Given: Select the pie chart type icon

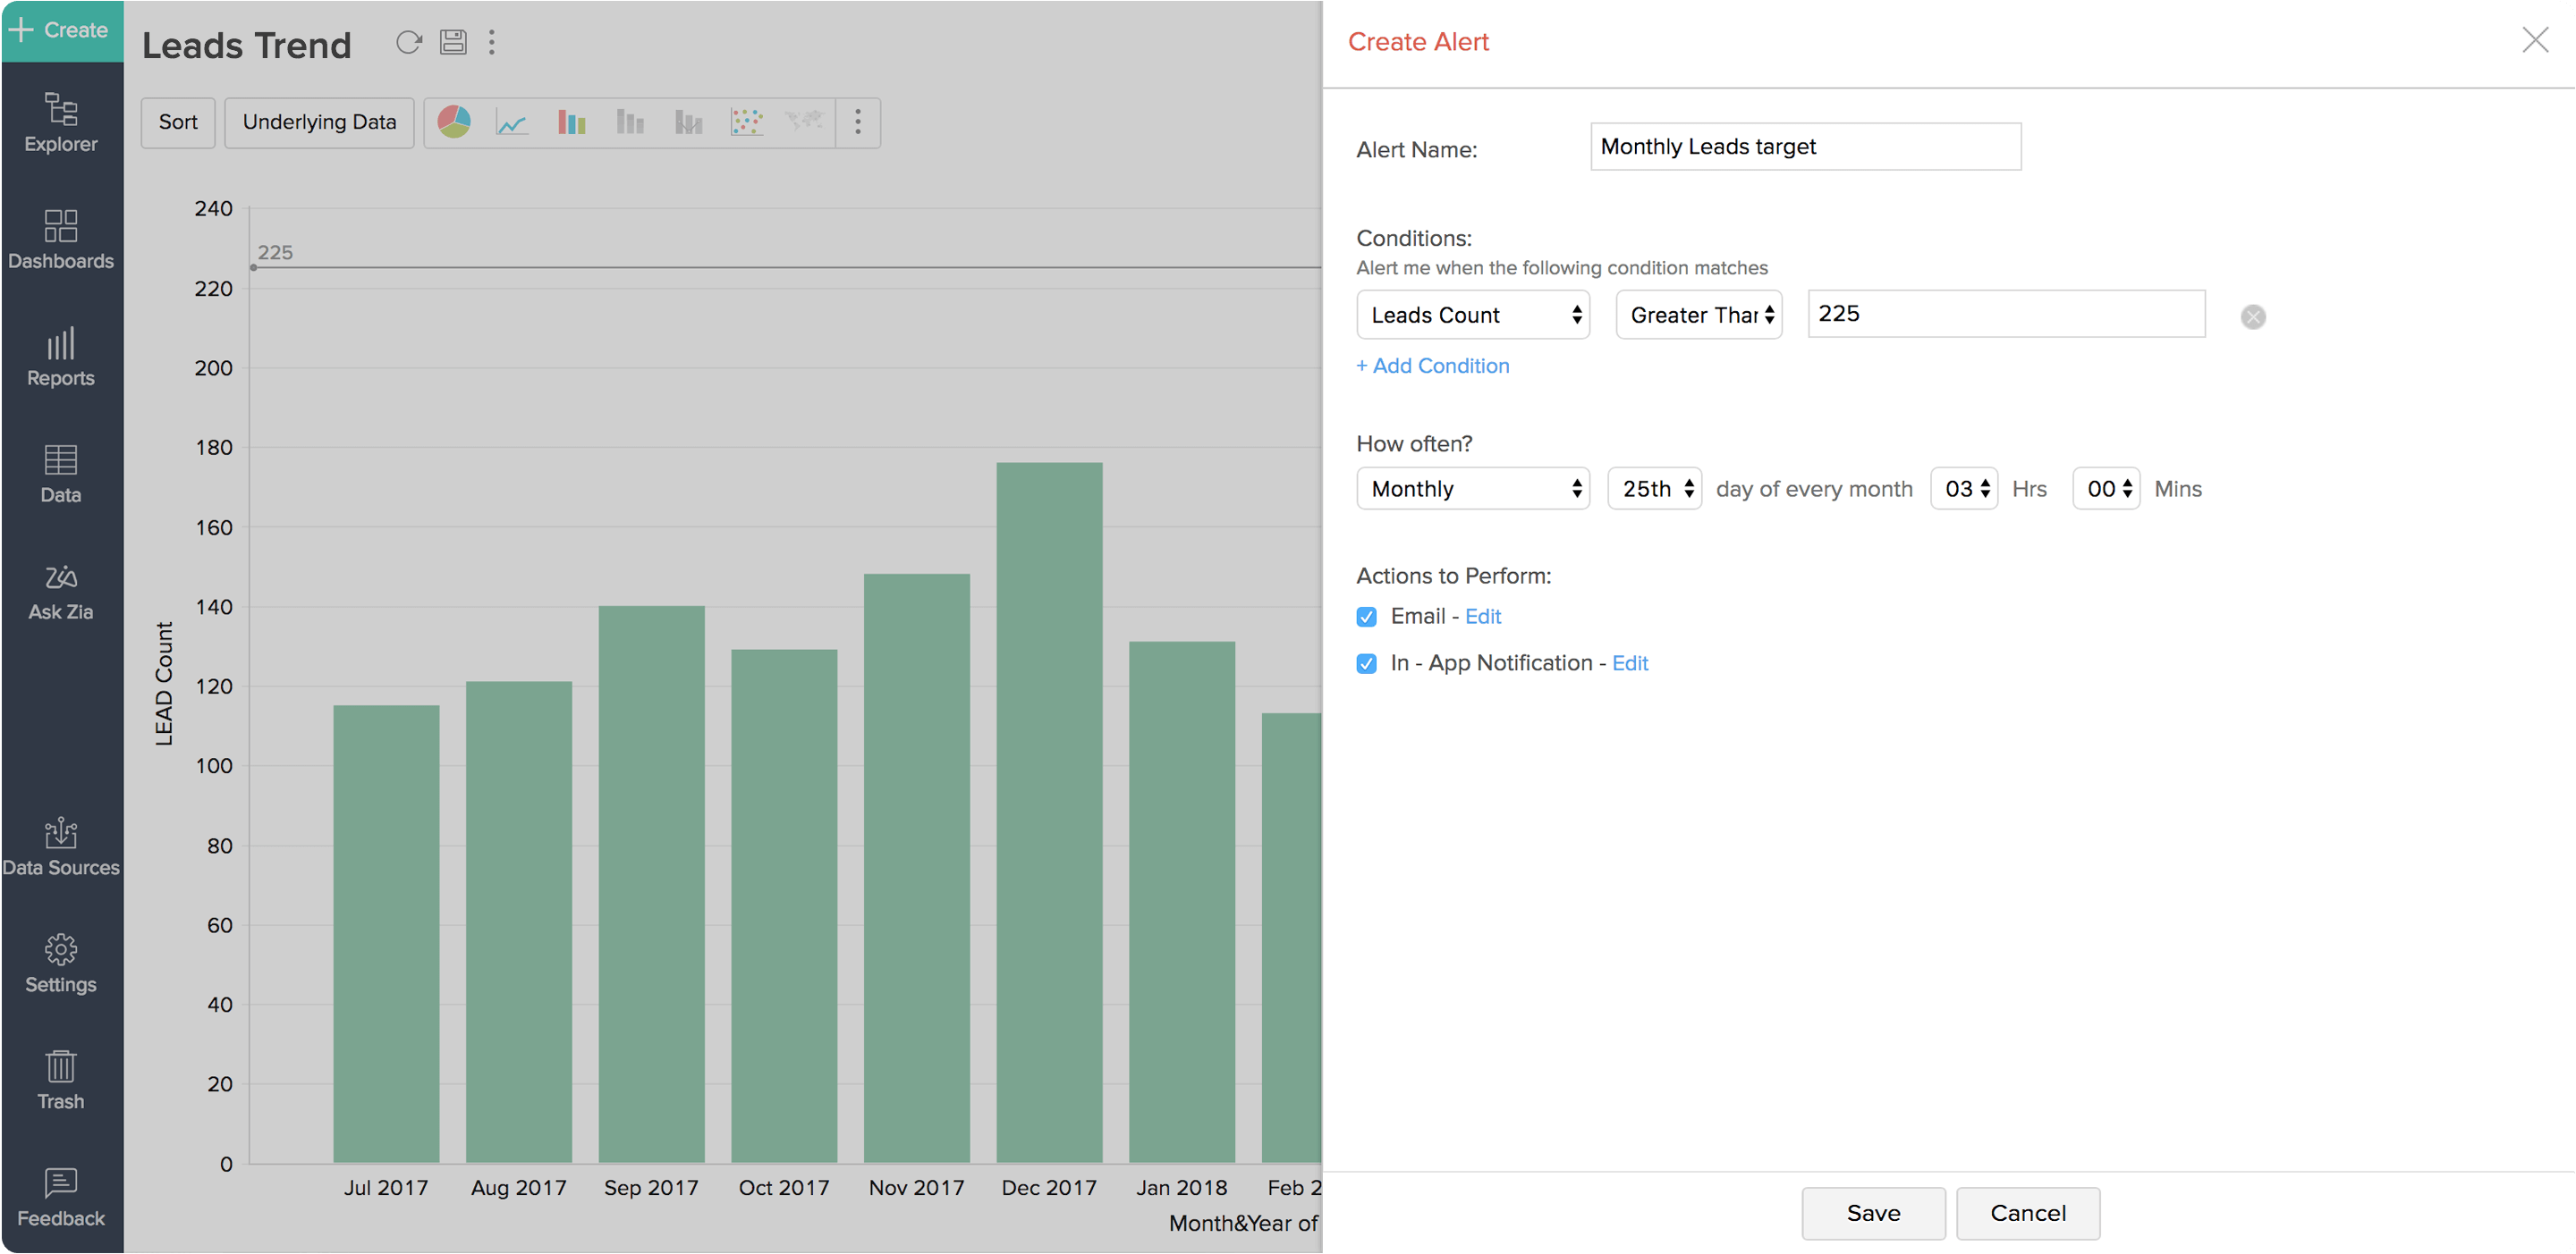Looking at the screenshot, I should pyautogui.click(x=454, y=122).
